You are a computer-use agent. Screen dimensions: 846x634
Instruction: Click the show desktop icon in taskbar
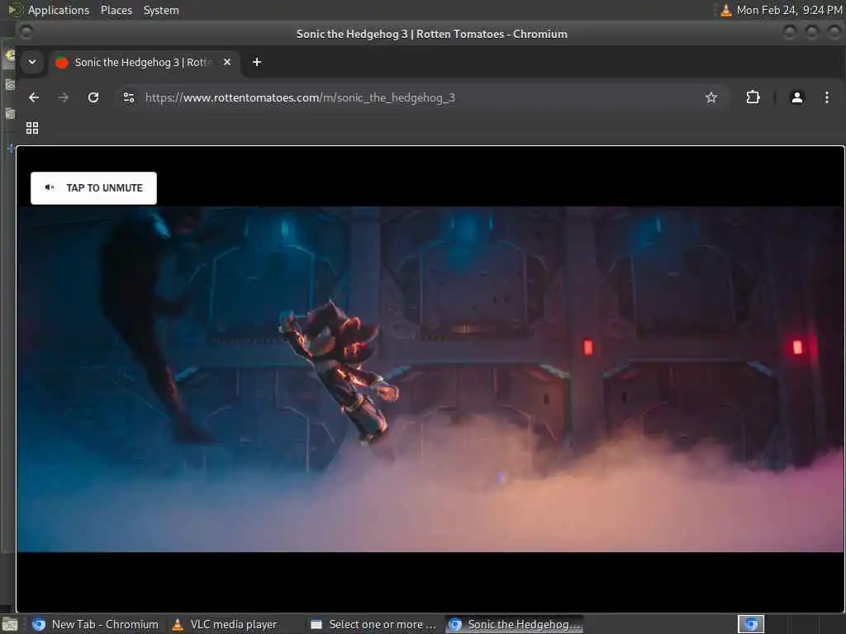10,625
